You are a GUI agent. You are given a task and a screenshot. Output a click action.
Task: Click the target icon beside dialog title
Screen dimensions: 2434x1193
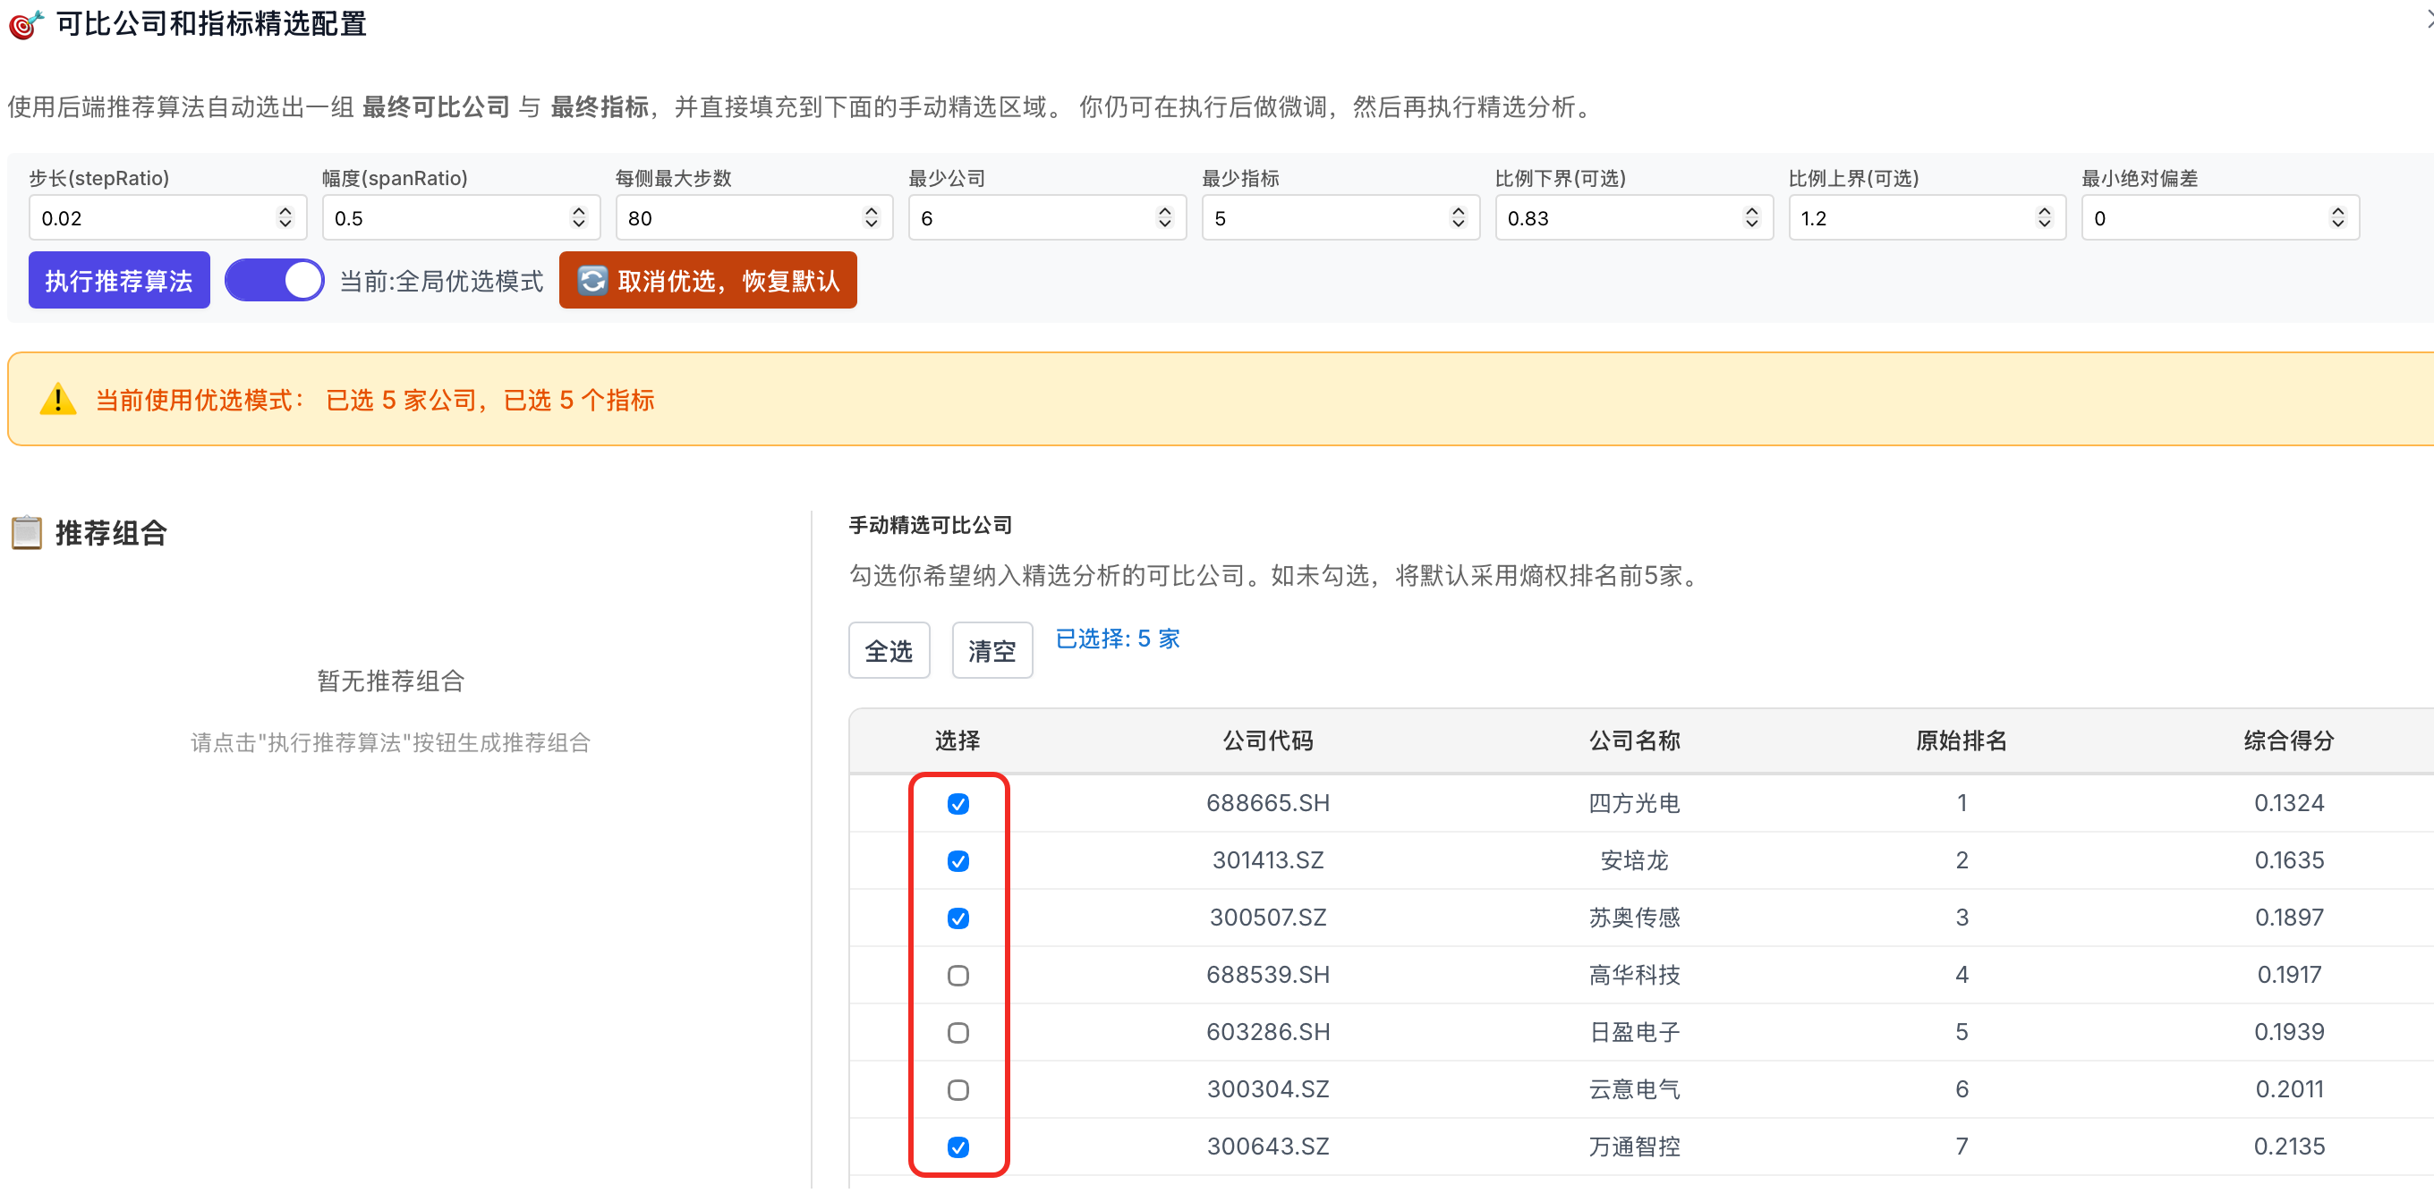(26, 23)
